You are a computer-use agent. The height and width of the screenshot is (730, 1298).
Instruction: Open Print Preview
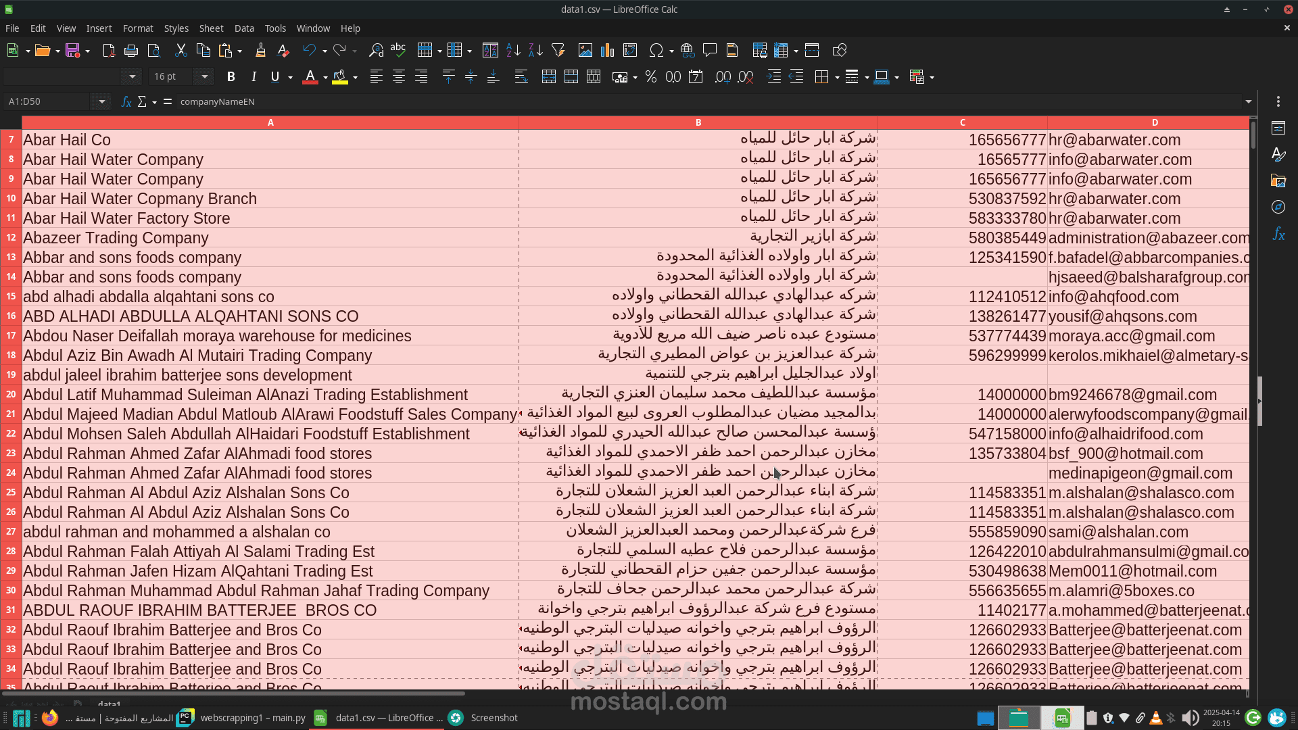pos(154,50)
